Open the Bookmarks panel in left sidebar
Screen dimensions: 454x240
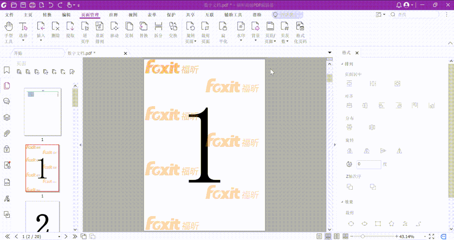7,70
